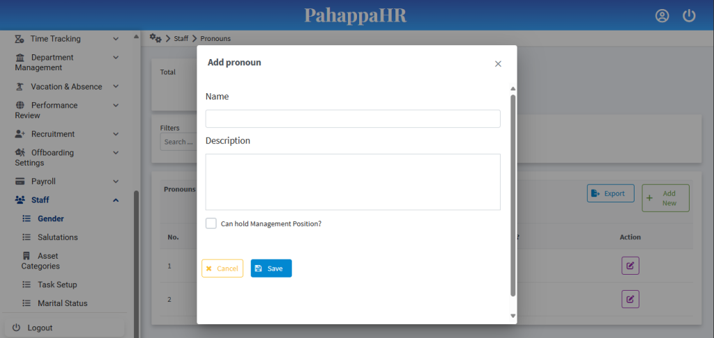Click the user profile icon in header

click(x=662, y=16)
